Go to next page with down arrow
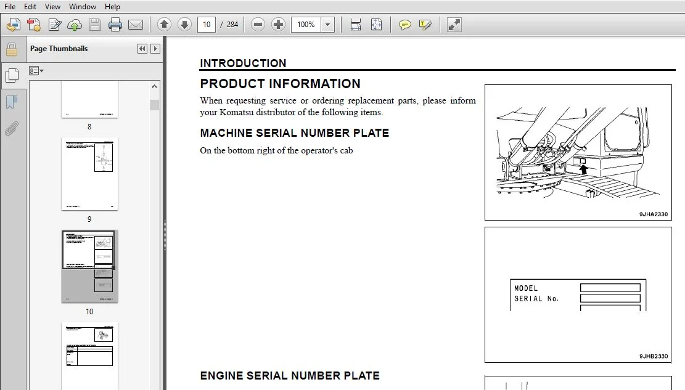 click(x=184, y=25)
